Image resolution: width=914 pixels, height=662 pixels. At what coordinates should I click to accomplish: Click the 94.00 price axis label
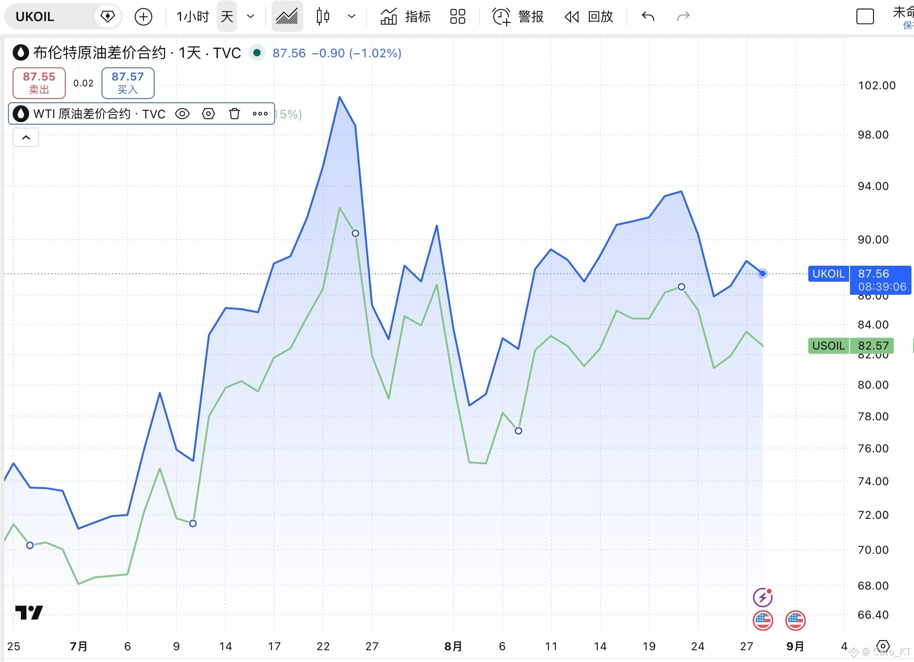873,186
